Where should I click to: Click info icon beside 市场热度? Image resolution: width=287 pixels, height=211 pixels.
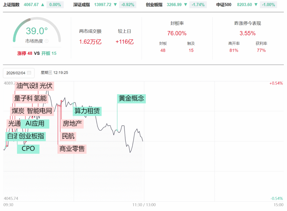47,41
